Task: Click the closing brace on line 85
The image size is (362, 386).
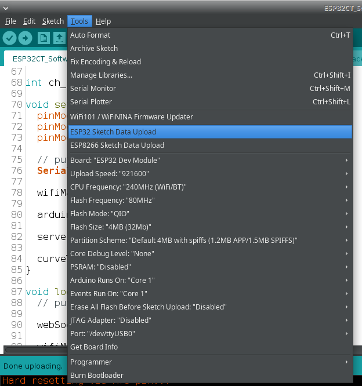Action: [x=28, y=270]
